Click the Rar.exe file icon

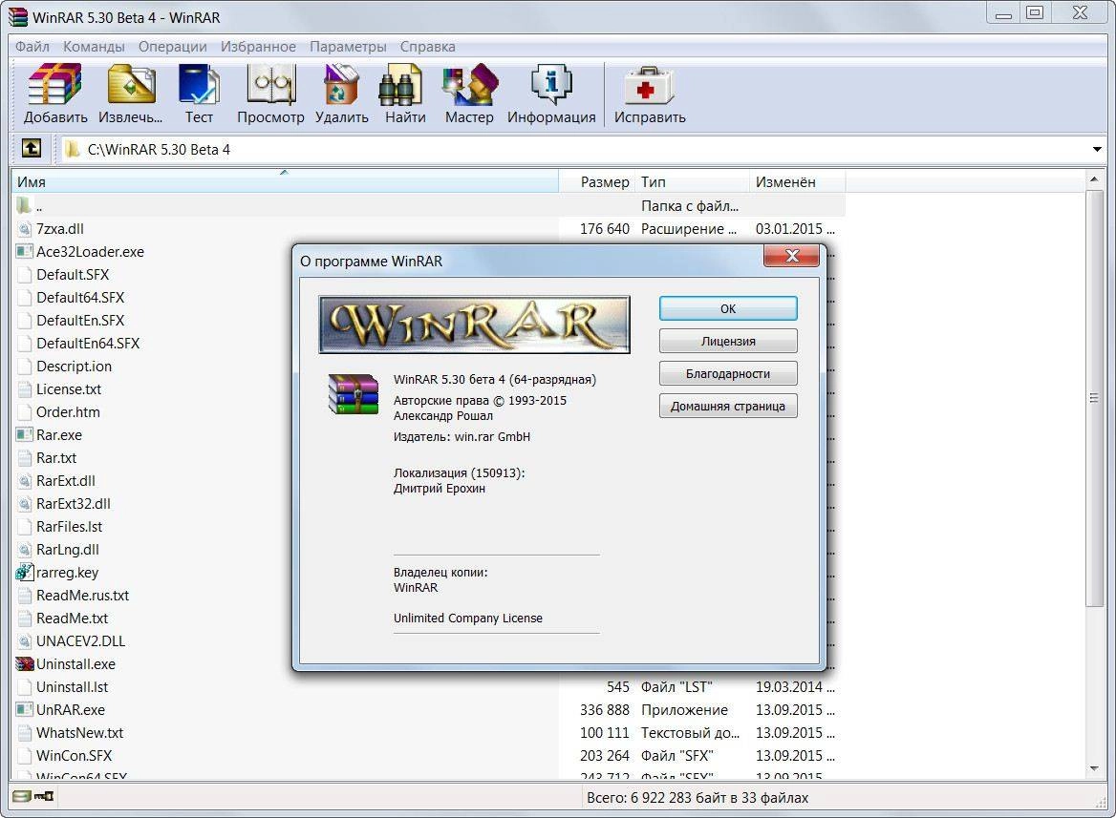click(24, 434)
